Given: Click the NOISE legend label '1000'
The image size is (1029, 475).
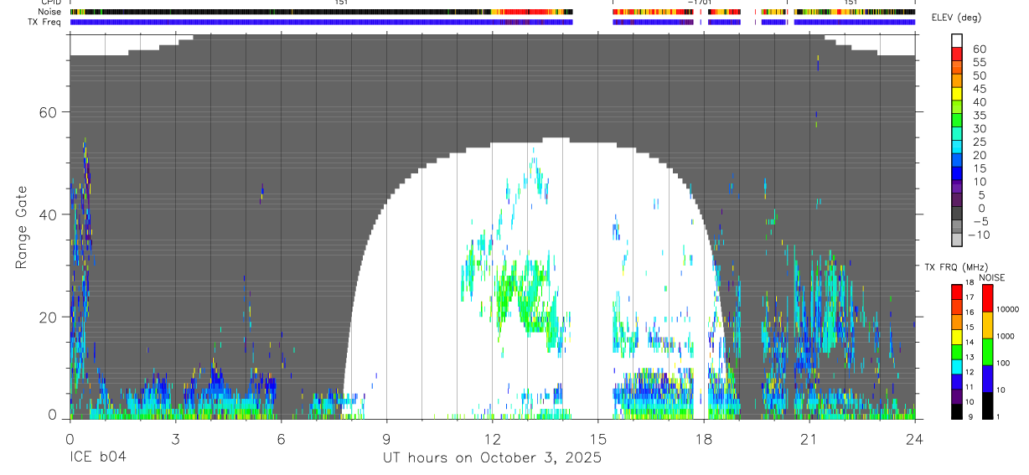Looking at the screenshot, I should click(x=1006, y=336).
